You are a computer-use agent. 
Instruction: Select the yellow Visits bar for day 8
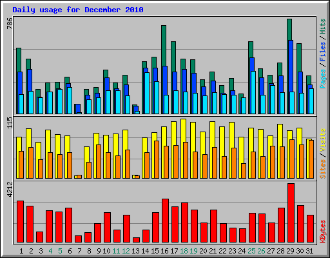[x=86, y=154]
